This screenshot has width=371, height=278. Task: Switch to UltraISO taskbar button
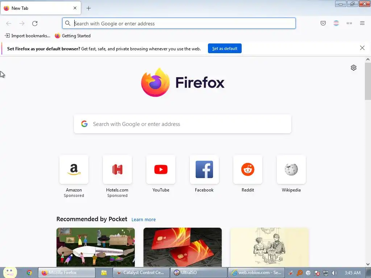pos(199,273)
